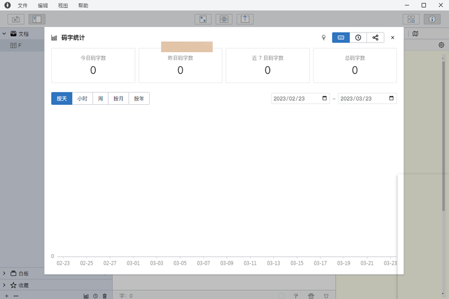Switch chart to 小时 (hourly) view
Image resolution: width=449 pixels, height=299 pixels.
pyautogui.click(x=83, y=99)
